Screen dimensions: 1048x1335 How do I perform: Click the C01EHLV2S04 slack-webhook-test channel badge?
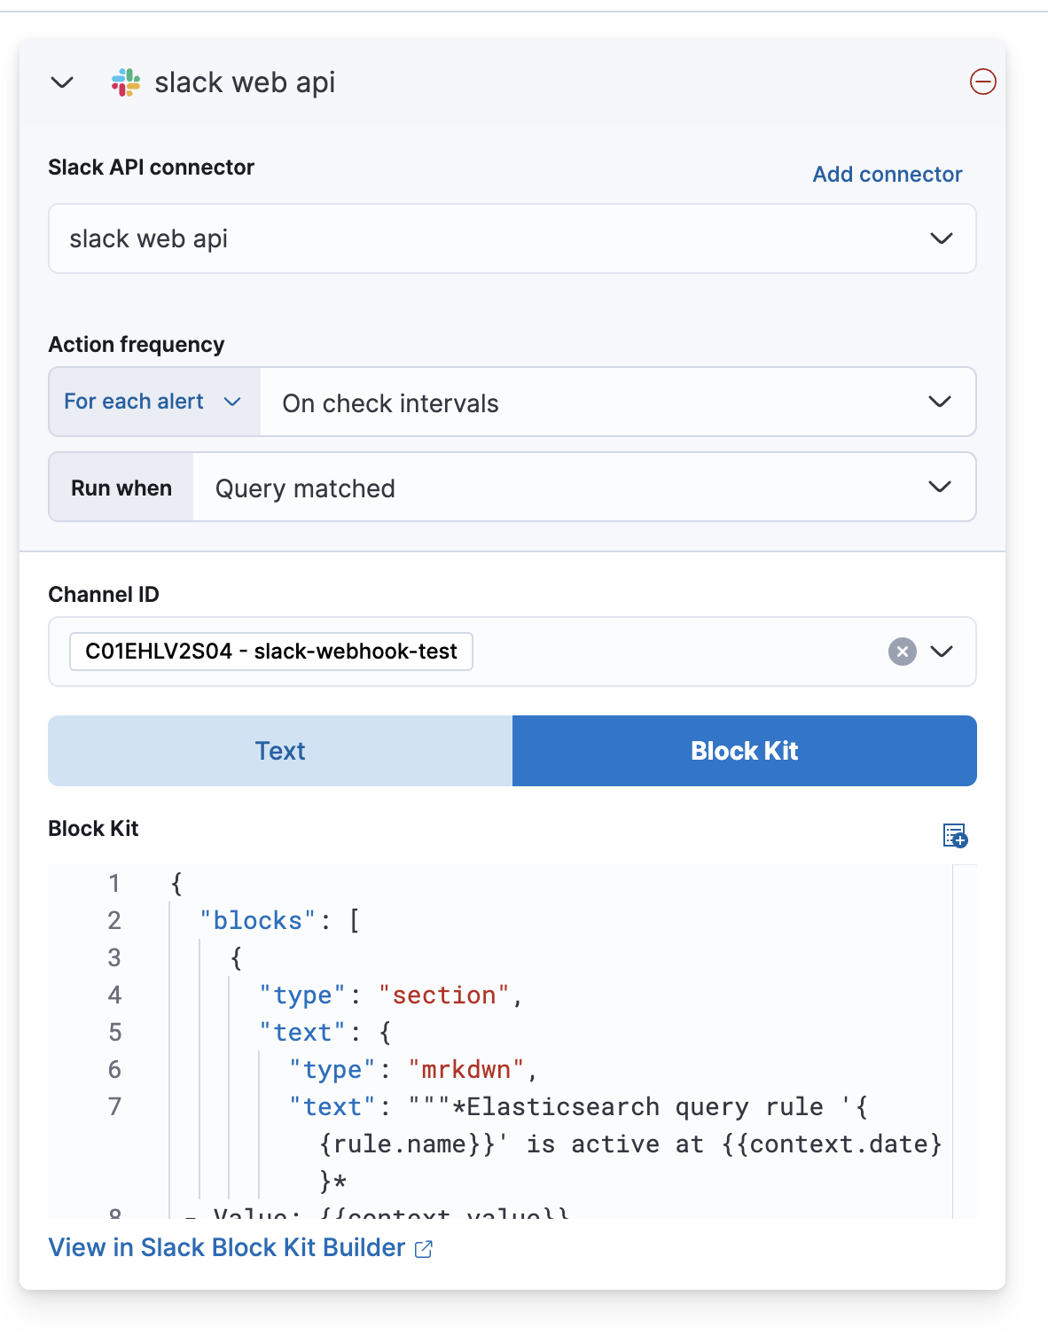coord(270,652)
